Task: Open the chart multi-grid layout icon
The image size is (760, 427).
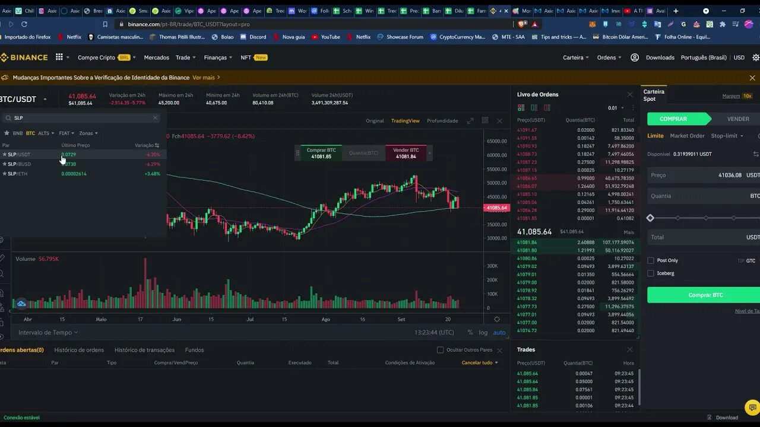Action: tap(485, 120)
